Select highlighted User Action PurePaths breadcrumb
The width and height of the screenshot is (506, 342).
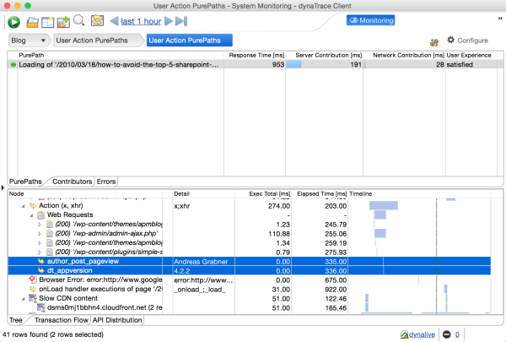point(190,41)
